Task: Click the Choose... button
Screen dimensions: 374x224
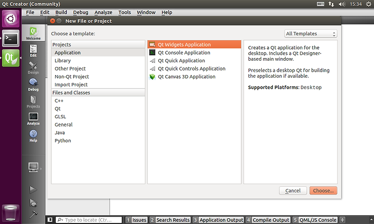Action: (324, 190)
